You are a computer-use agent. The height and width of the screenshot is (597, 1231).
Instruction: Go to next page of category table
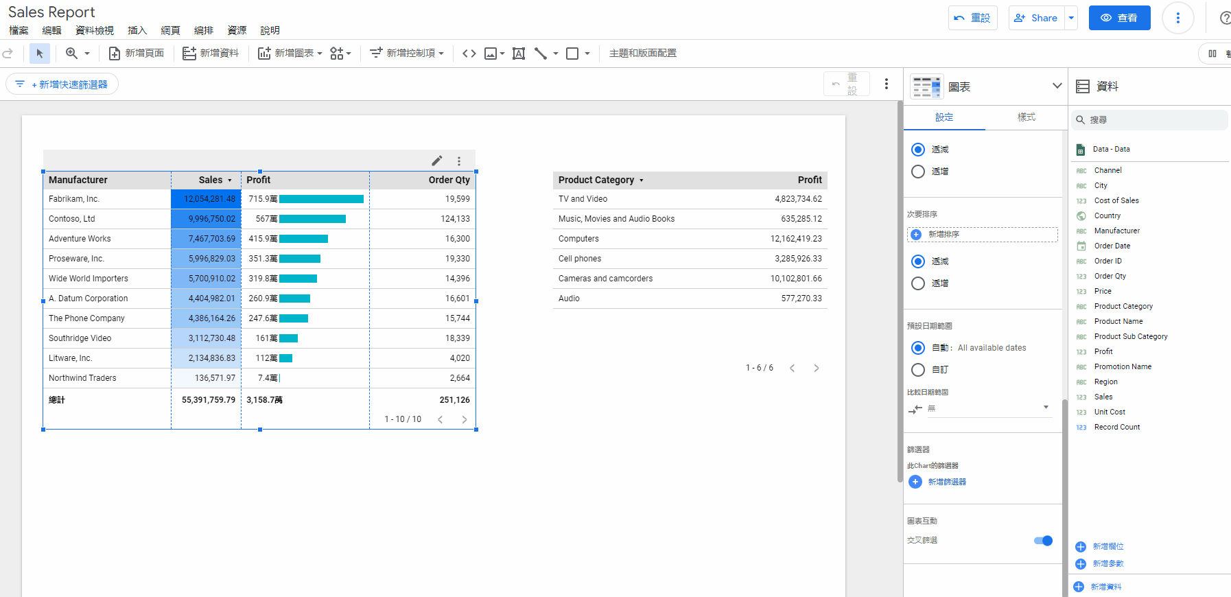[x=817, y=368]
